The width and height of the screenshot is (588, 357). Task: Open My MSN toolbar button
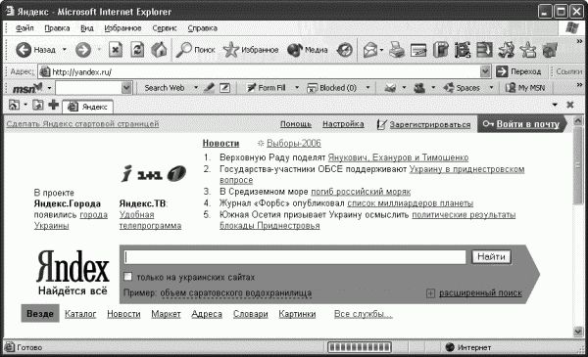point(525,88)
